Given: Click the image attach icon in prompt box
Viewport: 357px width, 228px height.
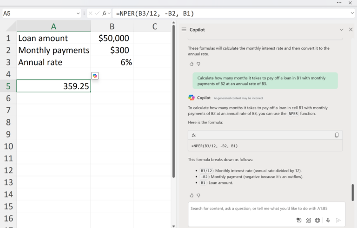Looking at the screenshot, I should point(299,220).
